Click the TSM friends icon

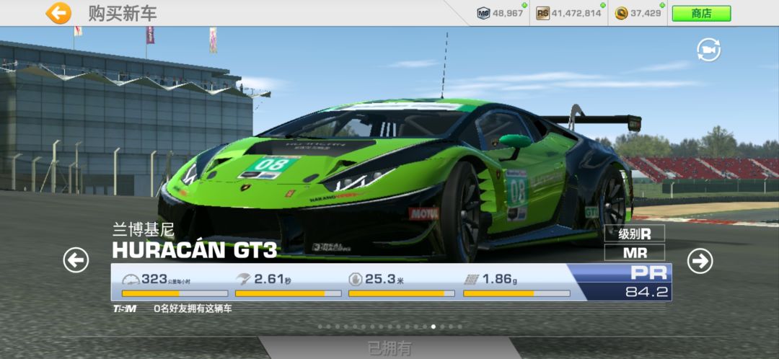click(124, 309)
